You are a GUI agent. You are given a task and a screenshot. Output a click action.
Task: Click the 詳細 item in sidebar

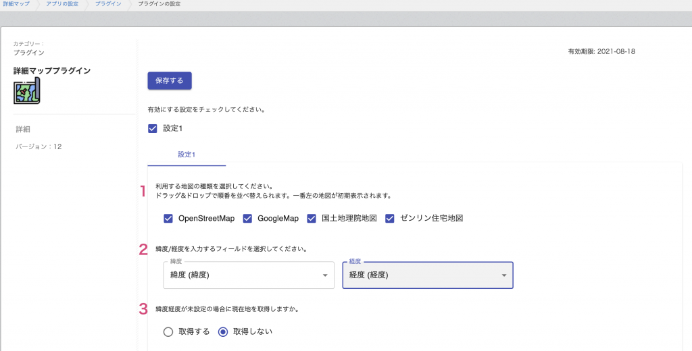(x=23, y=129)
